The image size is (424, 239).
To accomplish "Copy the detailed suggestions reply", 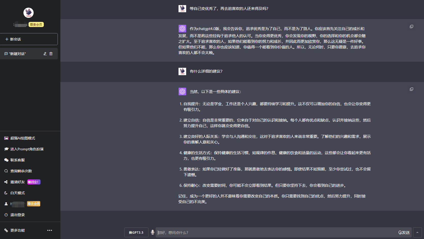I will (x=411, y=89).
